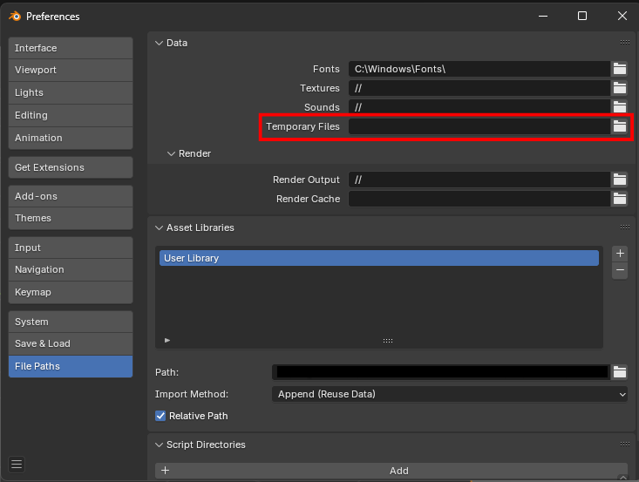Collapse the Asset Libraries panel
The width and height of the screenshot is (639, 482).
point(159,227)
